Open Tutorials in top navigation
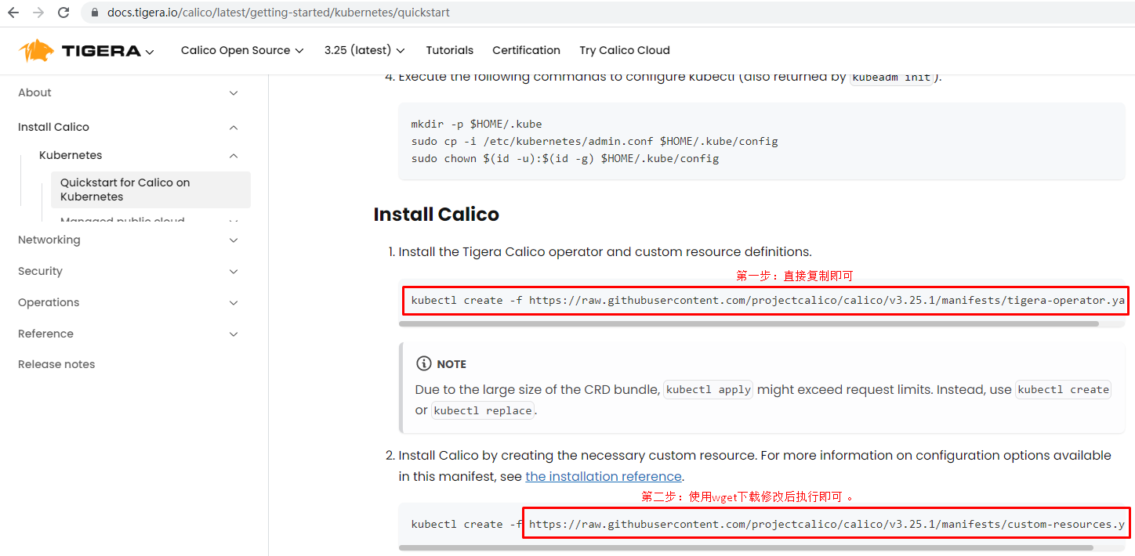 (x=450, y=50)
